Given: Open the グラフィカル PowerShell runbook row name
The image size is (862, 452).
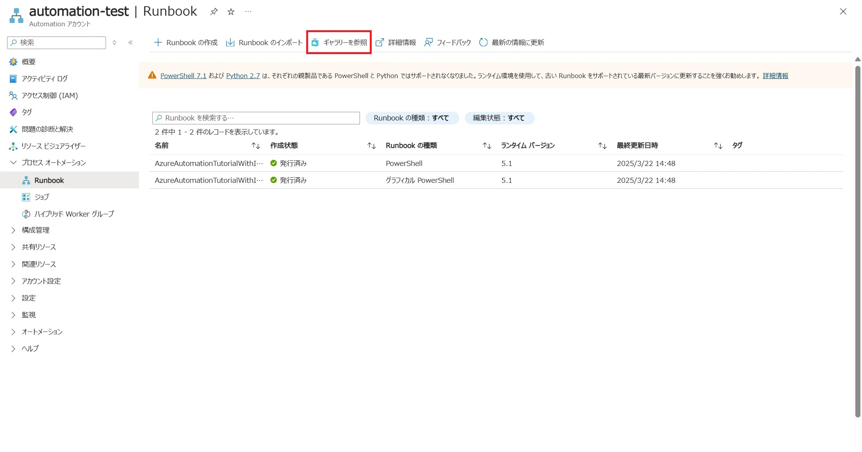Looking at the screenshot, I should pyautogui.click(x=209, y=180).
